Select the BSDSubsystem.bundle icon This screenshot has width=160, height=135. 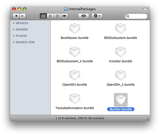tap(121, 28)
